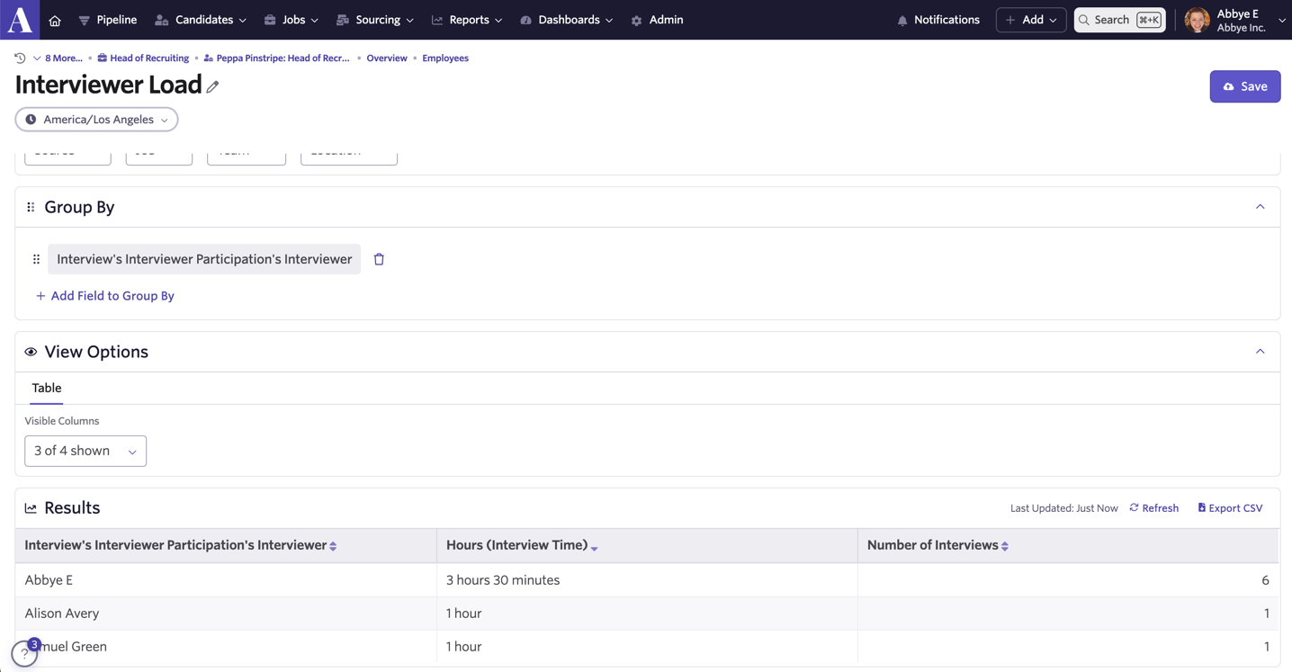The image size is (1292, 672).
Task: Go to the Employees breadcrumb
Action: 445,58
